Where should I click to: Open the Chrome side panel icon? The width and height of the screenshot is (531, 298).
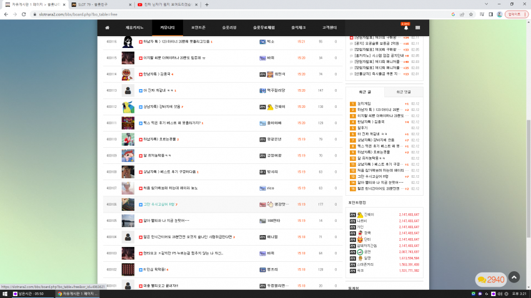pos(490,14)
